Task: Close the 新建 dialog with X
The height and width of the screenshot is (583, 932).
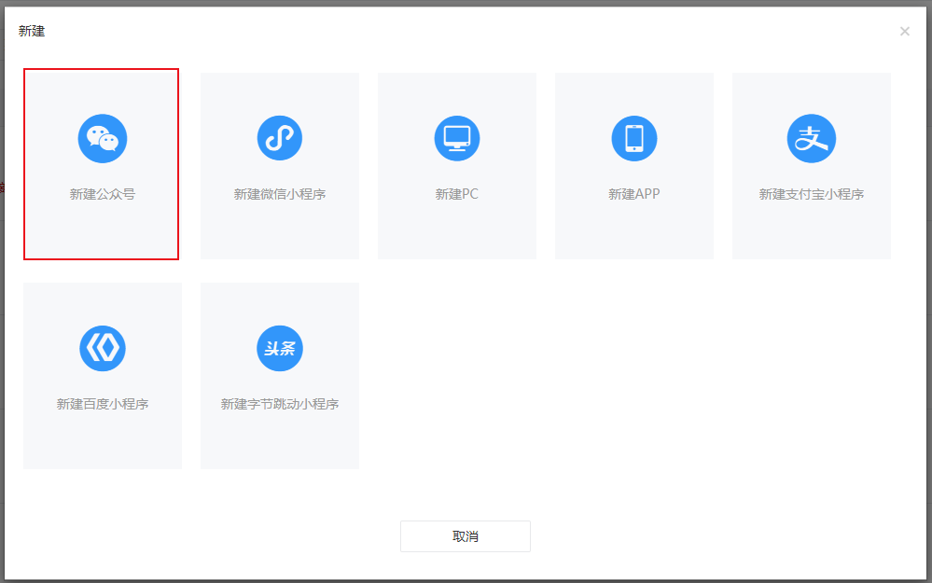Action: (x=905, y=32)
